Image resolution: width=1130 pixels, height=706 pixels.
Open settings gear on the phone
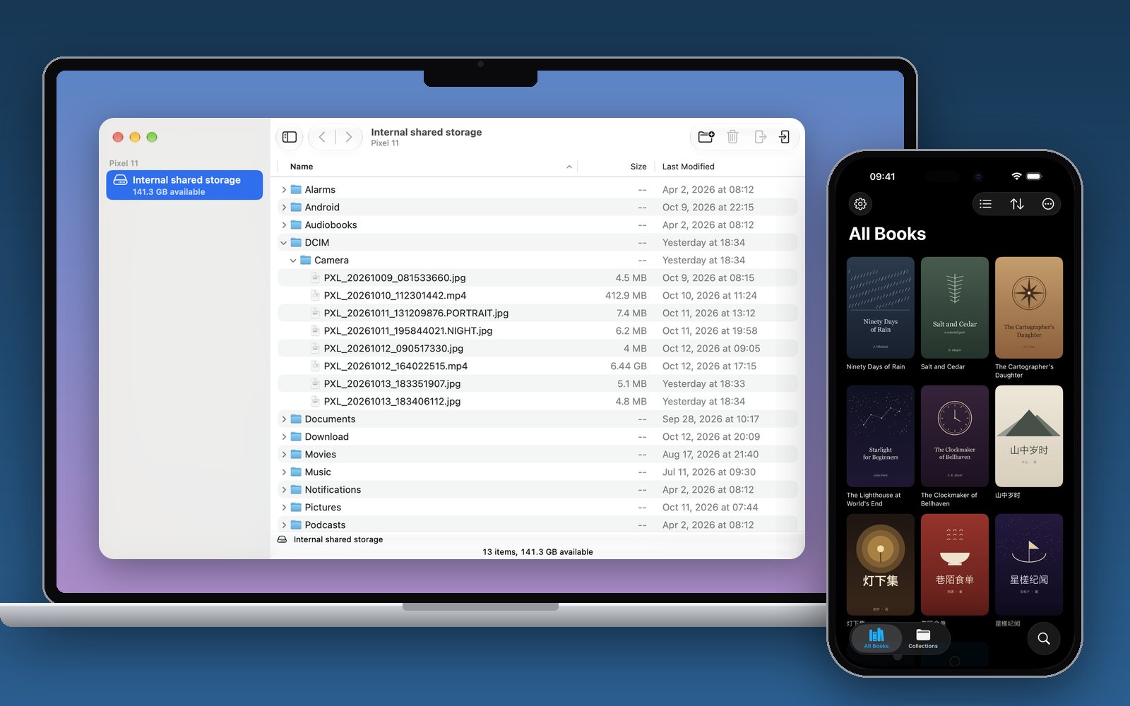(x=860, y=204)
